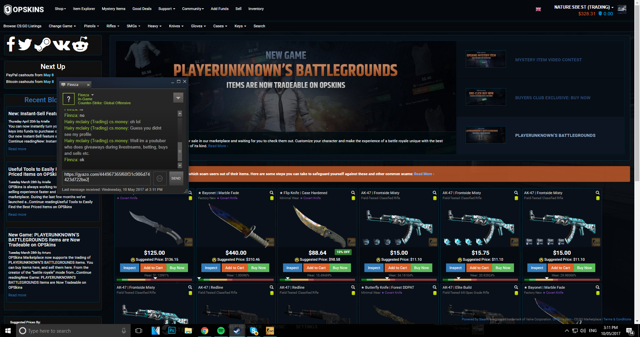This screenshot has height=337, width=640.
Task: Click the scam warning Read More link
Action: point(424,174)
